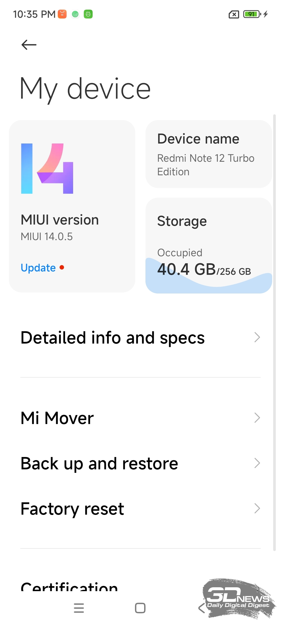Tap the battery indicator icon

point(252,14)
